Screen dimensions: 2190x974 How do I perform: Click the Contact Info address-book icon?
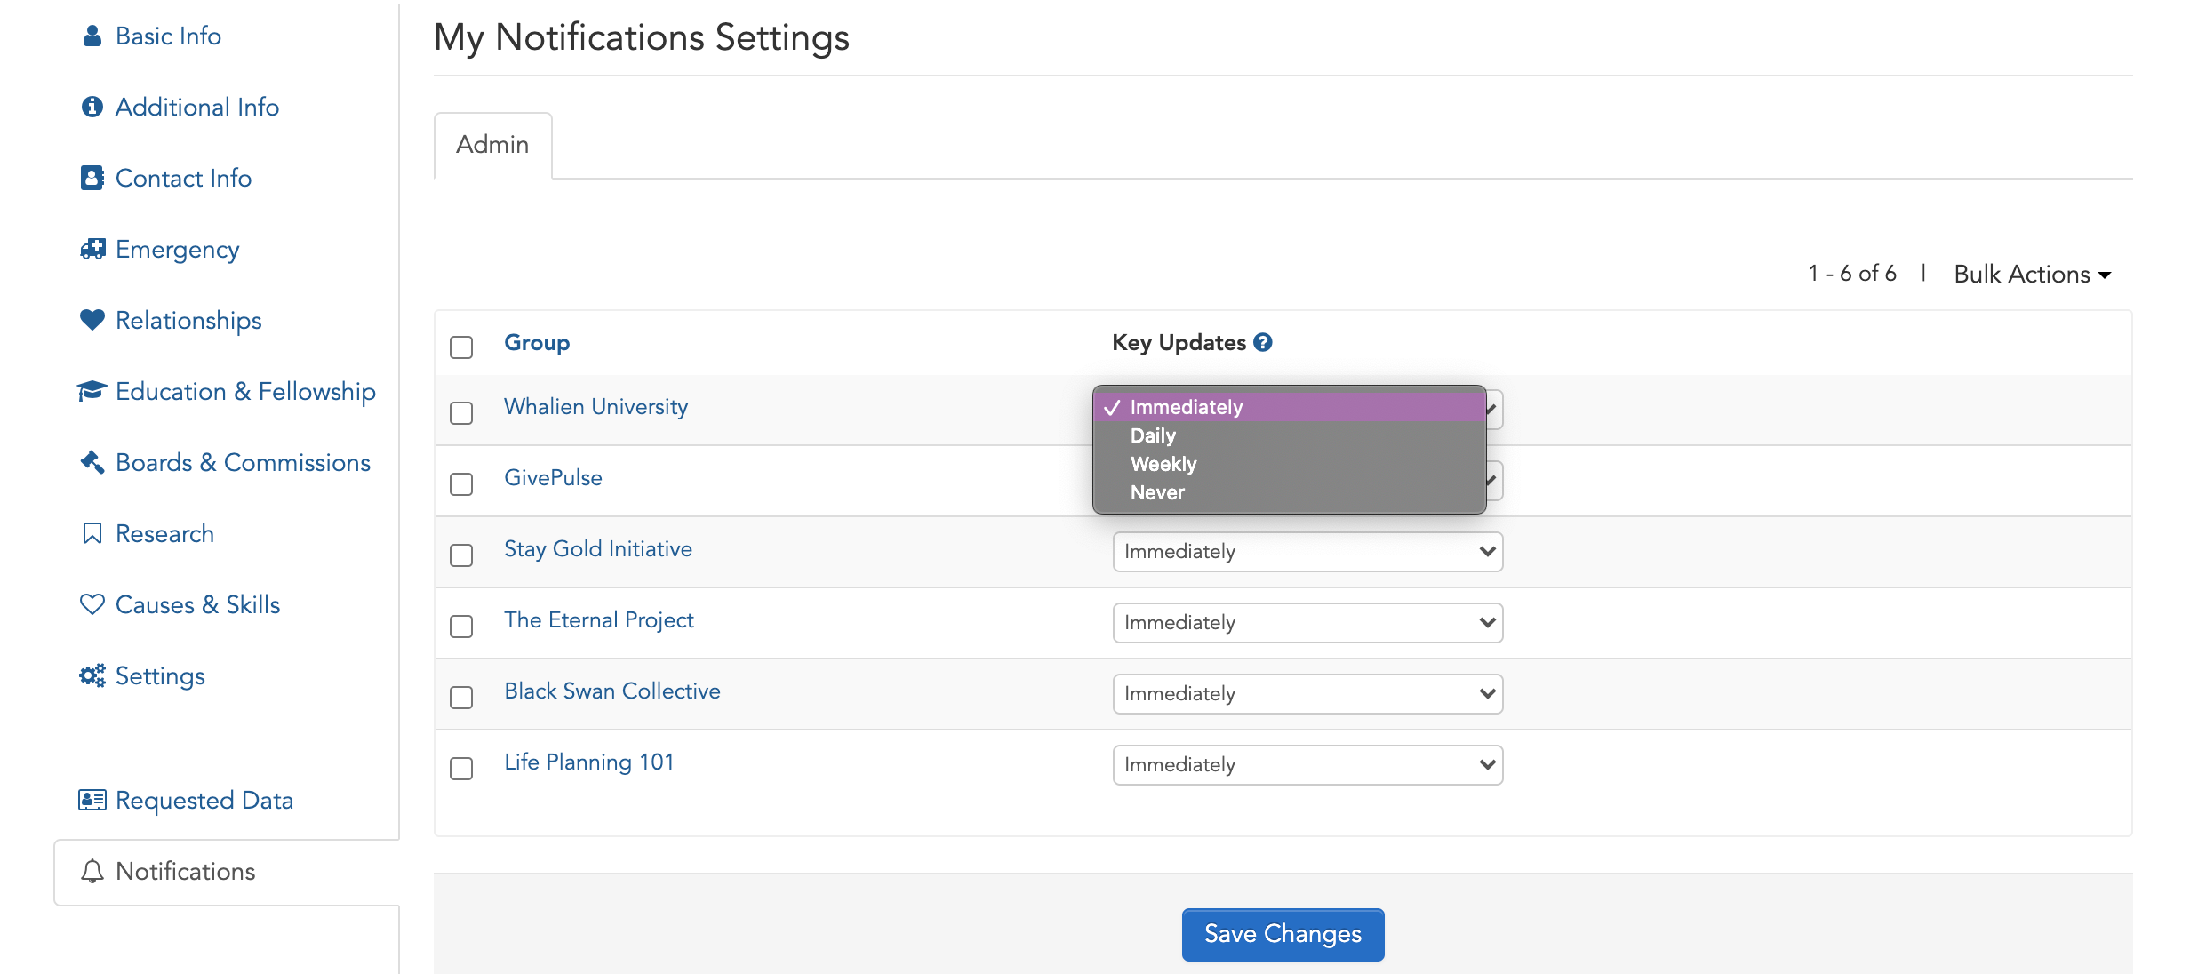[92, 178]
